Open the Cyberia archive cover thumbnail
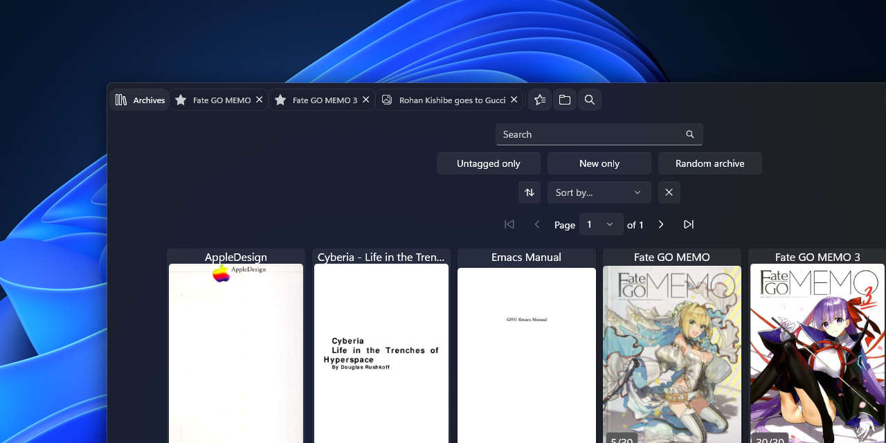886x443 pixels. click(381, 353)
